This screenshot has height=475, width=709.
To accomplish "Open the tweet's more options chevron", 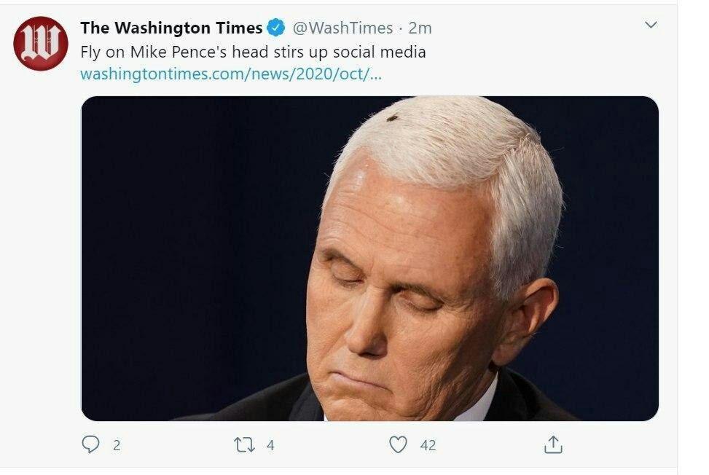I will point(651,25).
